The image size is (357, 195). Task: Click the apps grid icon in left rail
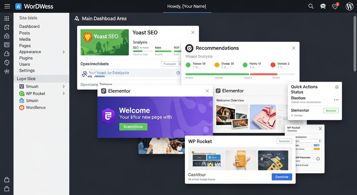click(7, 19)
